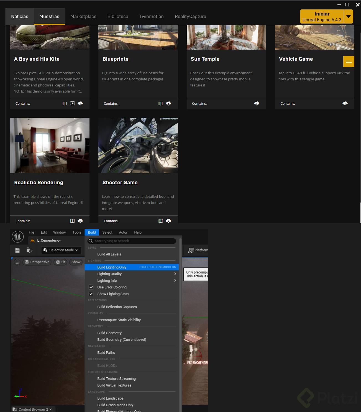The width and height of the screenshot is (361, 412).
Task: Toggle Show Lighting Stats checkbox
Action: point(91,294)
